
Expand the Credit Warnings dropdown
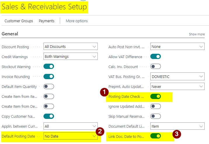point(70,57)
